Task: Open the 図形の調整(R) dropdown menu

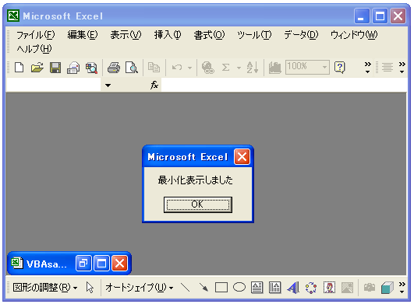Action: [x=45, y=288]
